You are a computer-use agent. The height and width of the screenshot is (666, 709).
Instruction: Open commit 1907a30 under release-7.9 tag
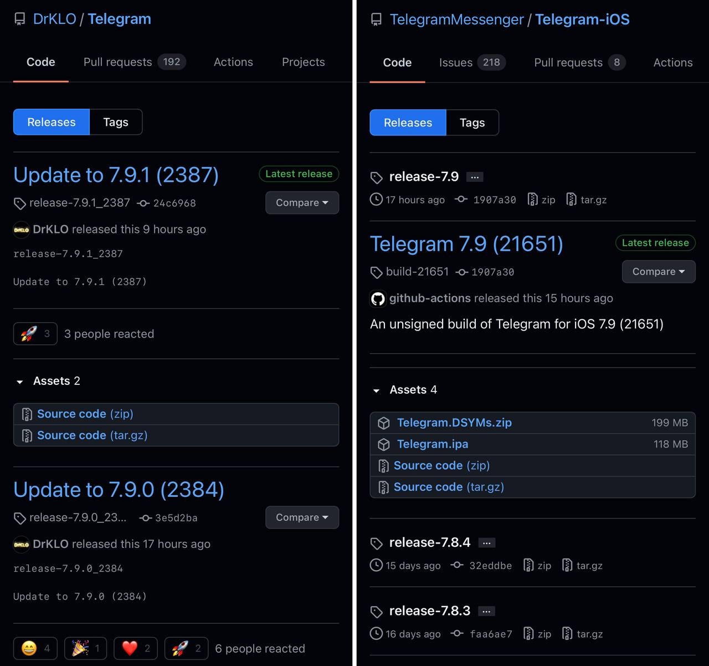(494, 200)
